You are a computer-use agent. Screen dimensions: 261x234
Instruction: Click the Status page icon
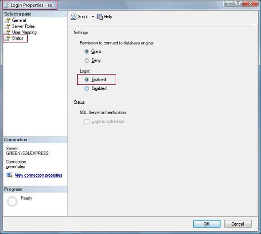[7, 38]
